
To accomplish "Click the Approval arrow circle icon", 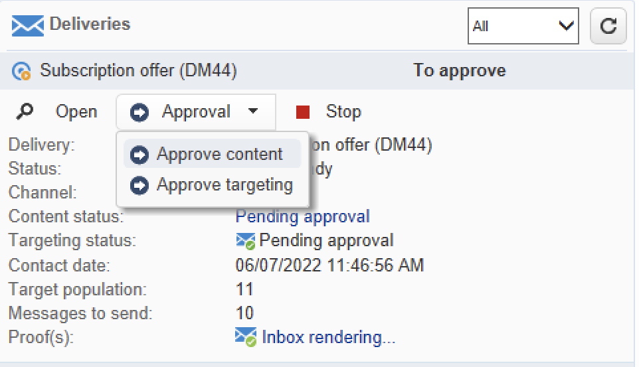I will [x=139, y=112].
